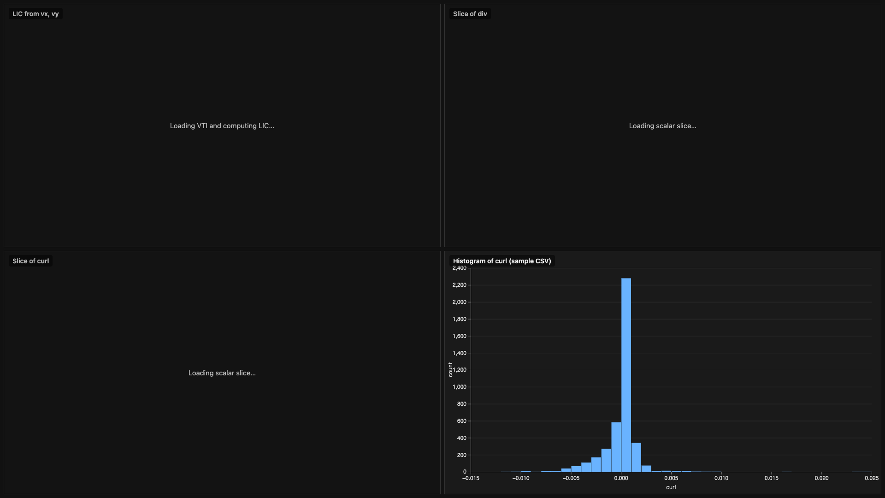Click the 'count' y-axis label
Screen dimensions: 885x498
tap(450, 370)
